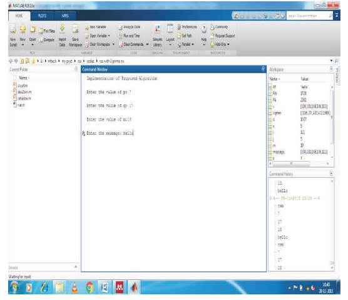Screen dimensions: 348x300
Task: Click Set Path
Action: [x=184, y=36]
